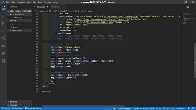Change encoding via UTF-8
The image size is (196, 110).
point(145,108)
